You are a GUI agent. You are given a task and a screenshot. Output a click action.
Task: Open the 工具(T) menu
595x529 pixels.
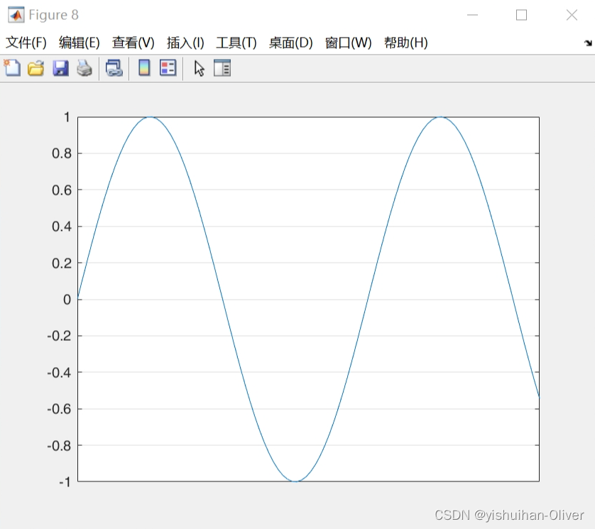point(236,43)
